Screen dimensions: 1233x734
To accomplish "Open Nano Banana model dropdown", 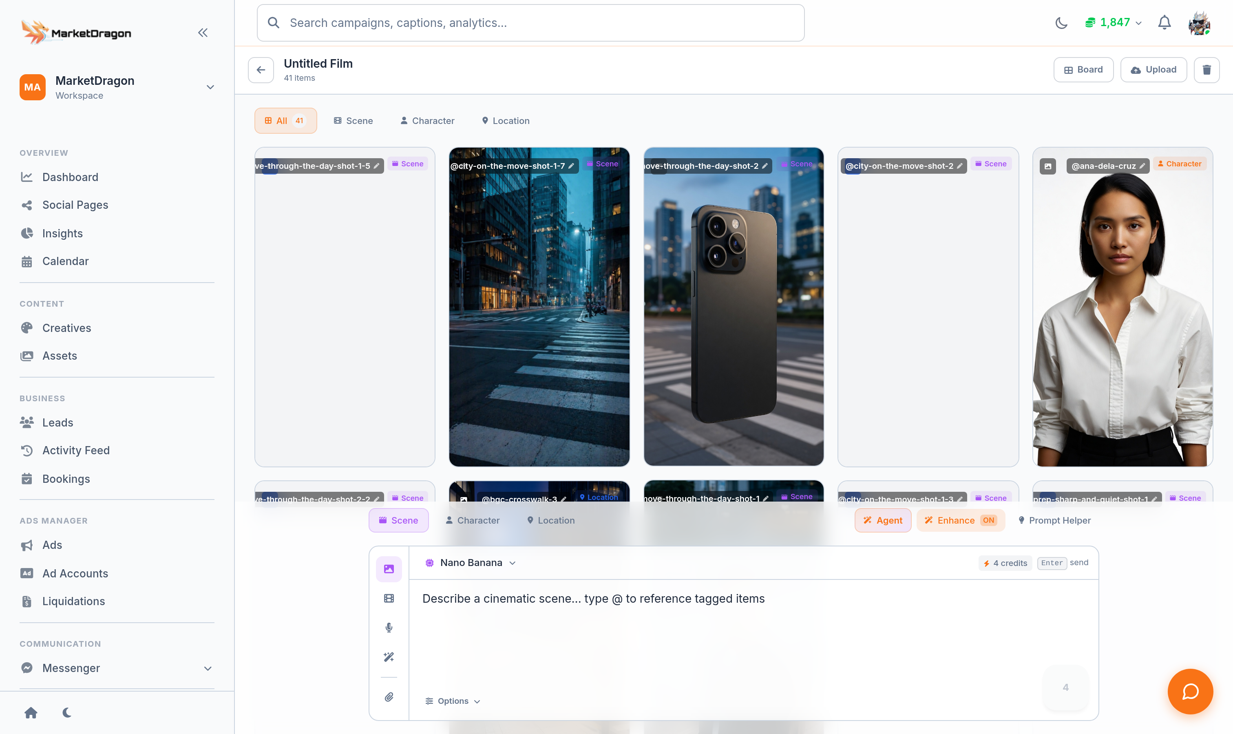I will pyautogui.click(x=471, y=563).
